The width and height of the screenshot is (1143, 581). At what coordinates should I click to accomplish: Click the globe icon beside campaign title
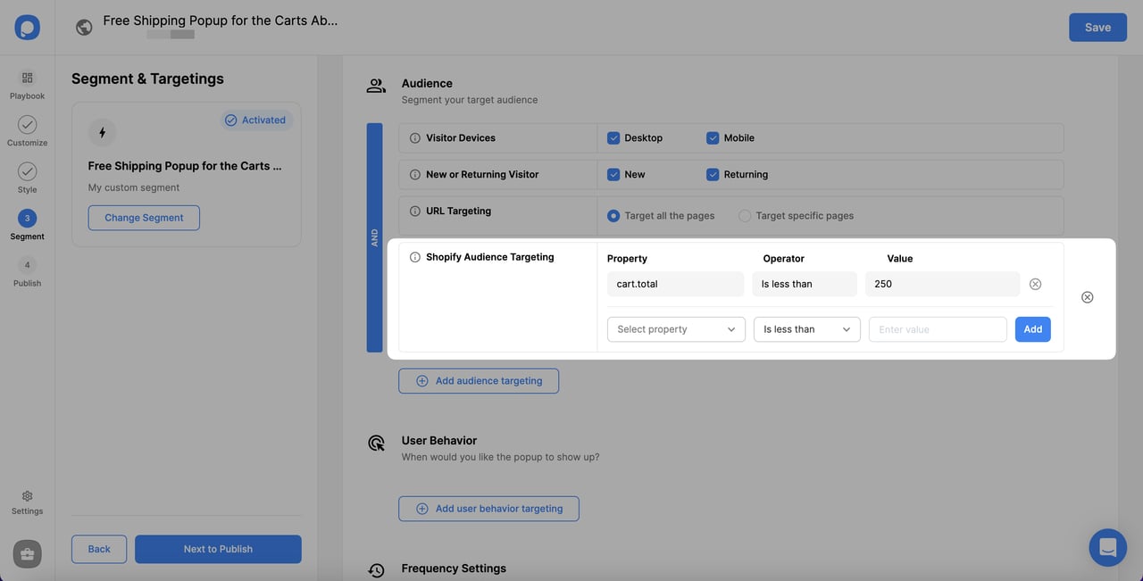tap(84, 28)
